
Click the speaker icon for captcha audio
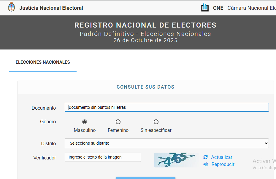tap(206, 164)
